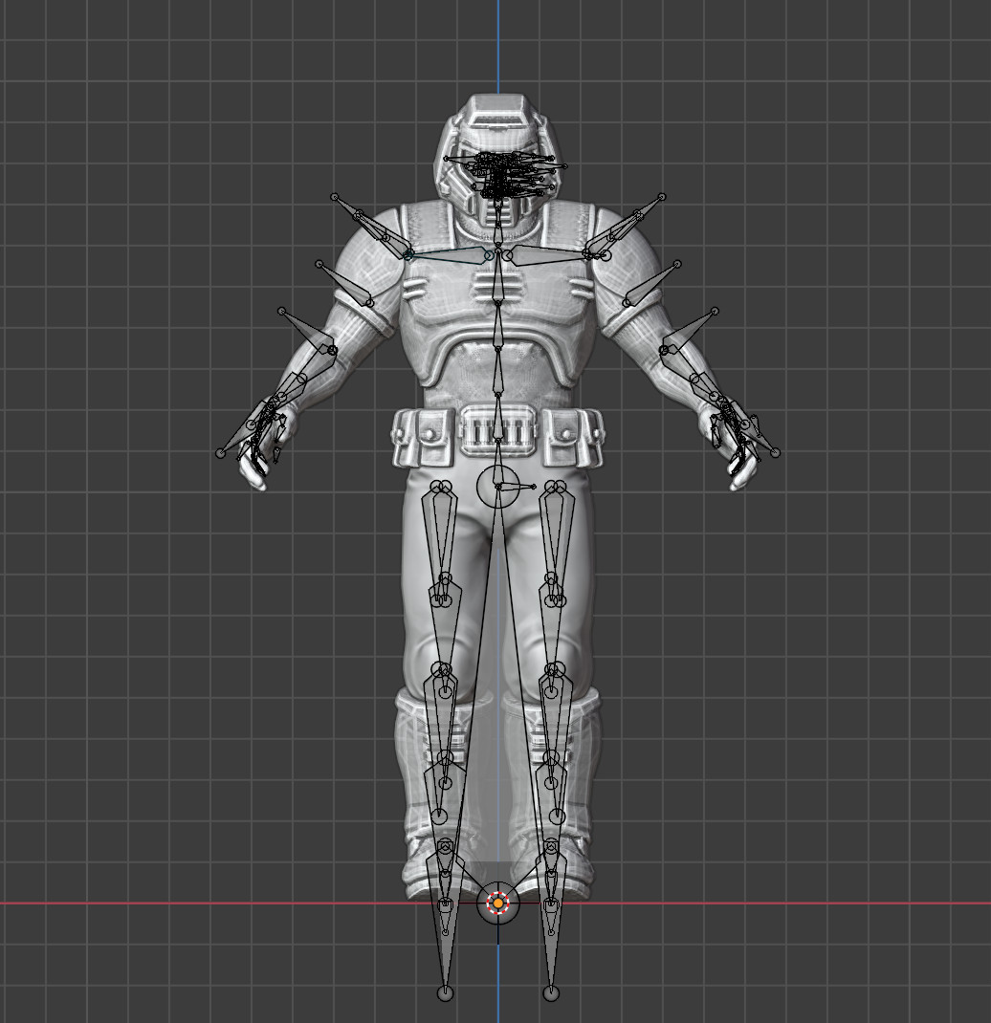Select the clavicle bone on the viewer's left shoulder

point(450,255)
